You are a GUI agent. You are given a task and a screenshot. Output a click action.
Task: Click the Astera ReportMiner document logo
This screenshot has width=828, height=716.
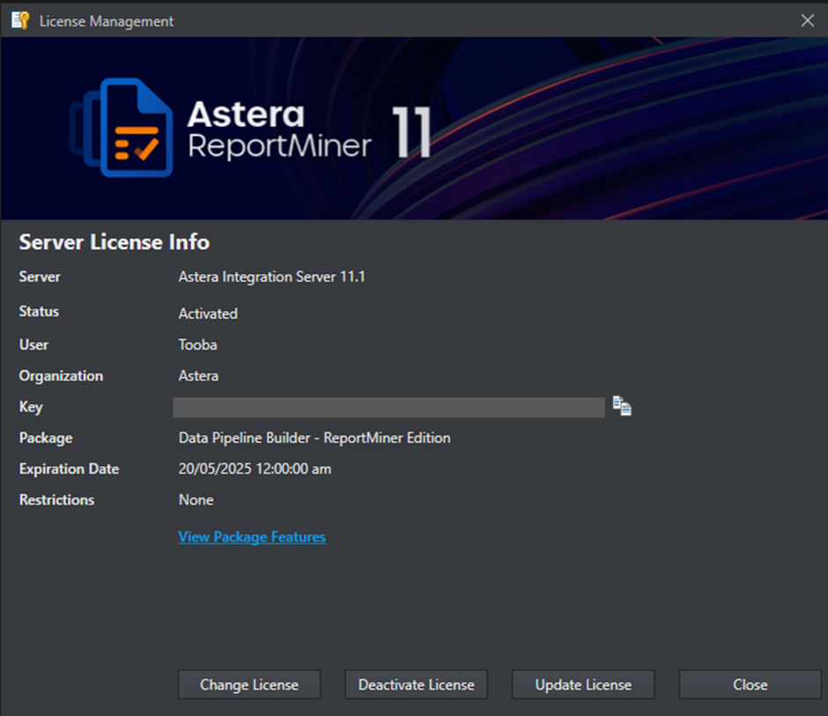(x=122, y=127)
